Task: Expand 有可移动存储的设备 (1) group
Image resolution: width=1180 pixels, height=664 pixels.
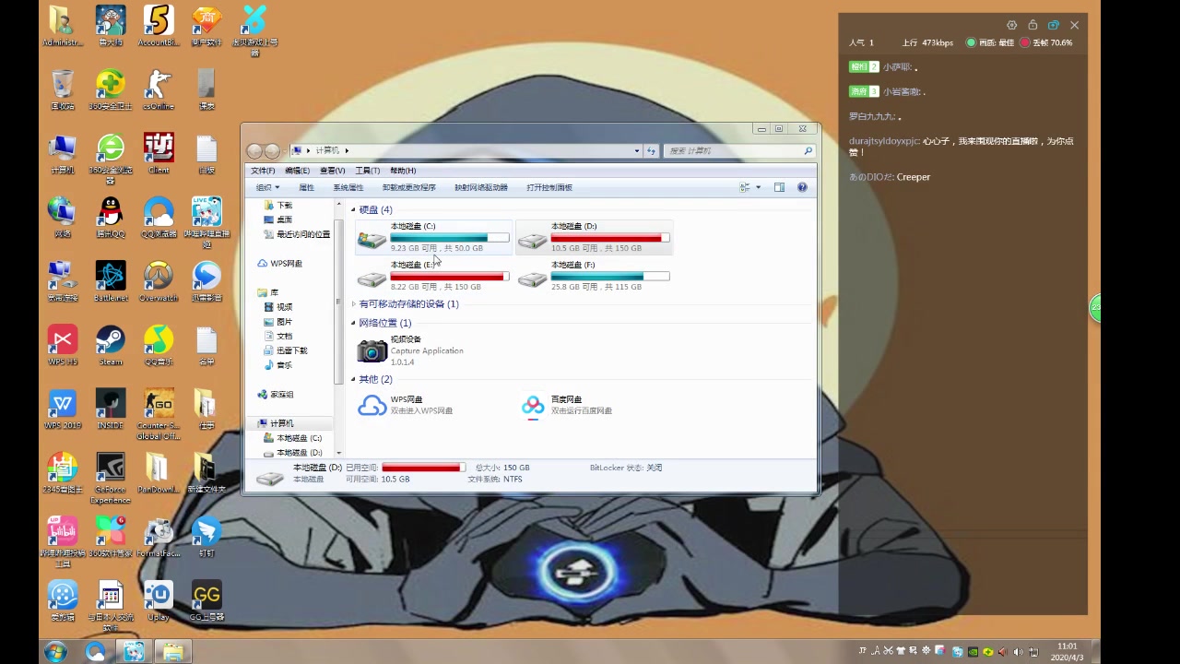Action: click(x=353, y=304)
